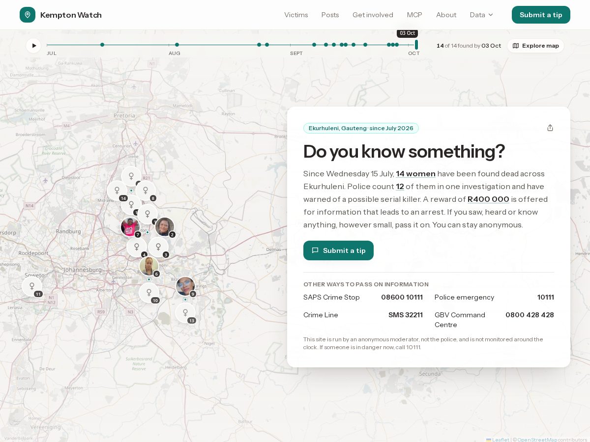Open the Leaflet attribution link
Screen dimensions: 590x442
click(498, 440)
